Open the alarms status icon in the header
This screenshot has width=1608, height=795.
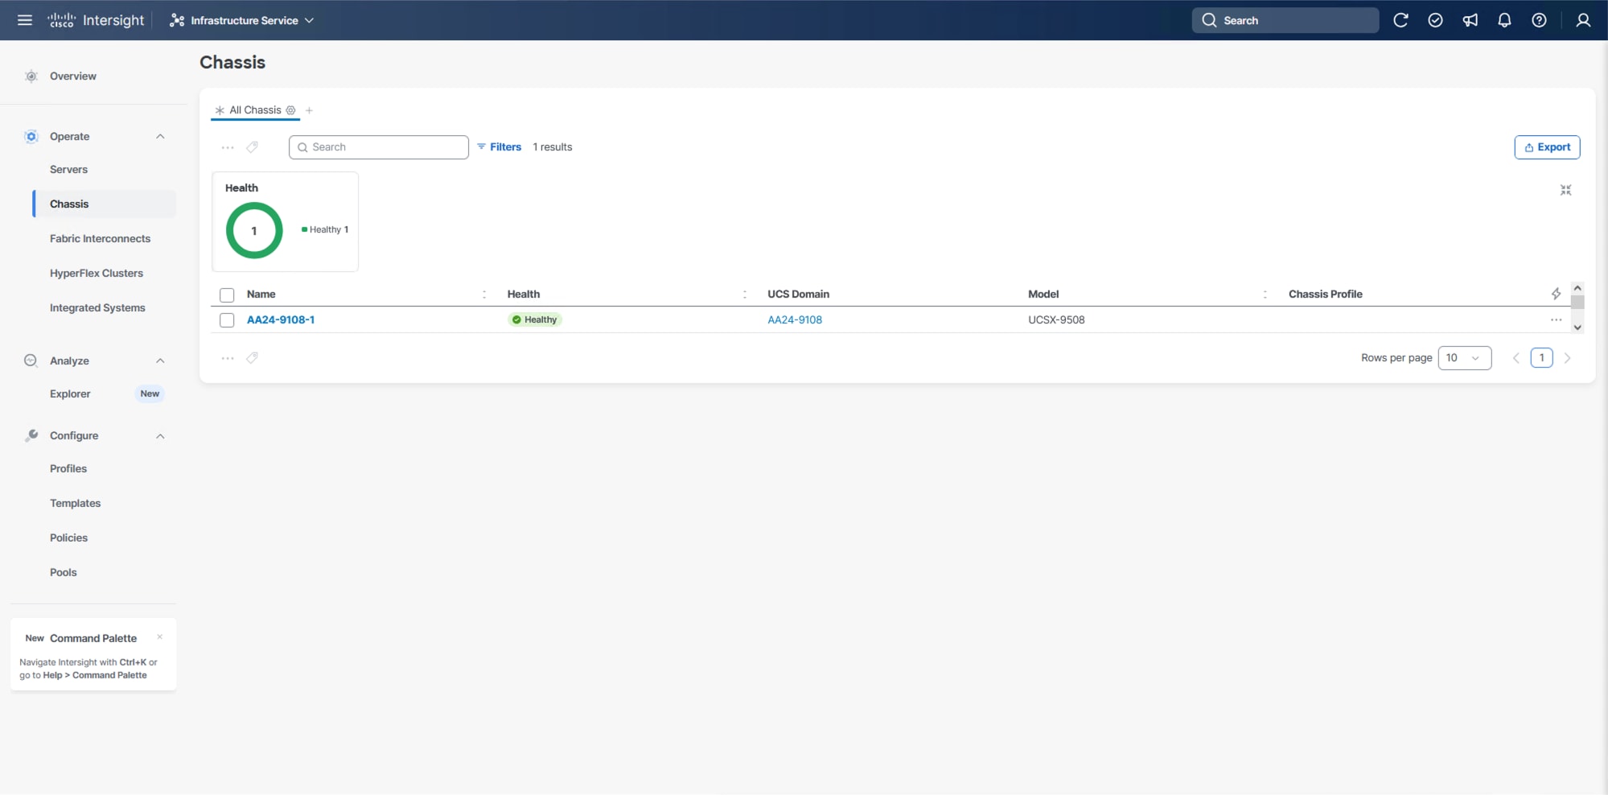pos(1436,20)
